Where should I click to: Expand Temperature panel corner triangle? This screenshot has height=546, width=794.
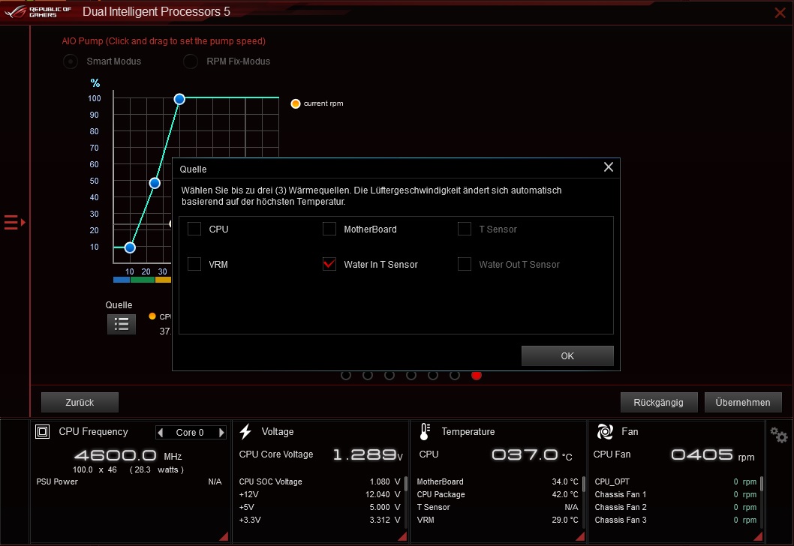[x=580, y=536]
